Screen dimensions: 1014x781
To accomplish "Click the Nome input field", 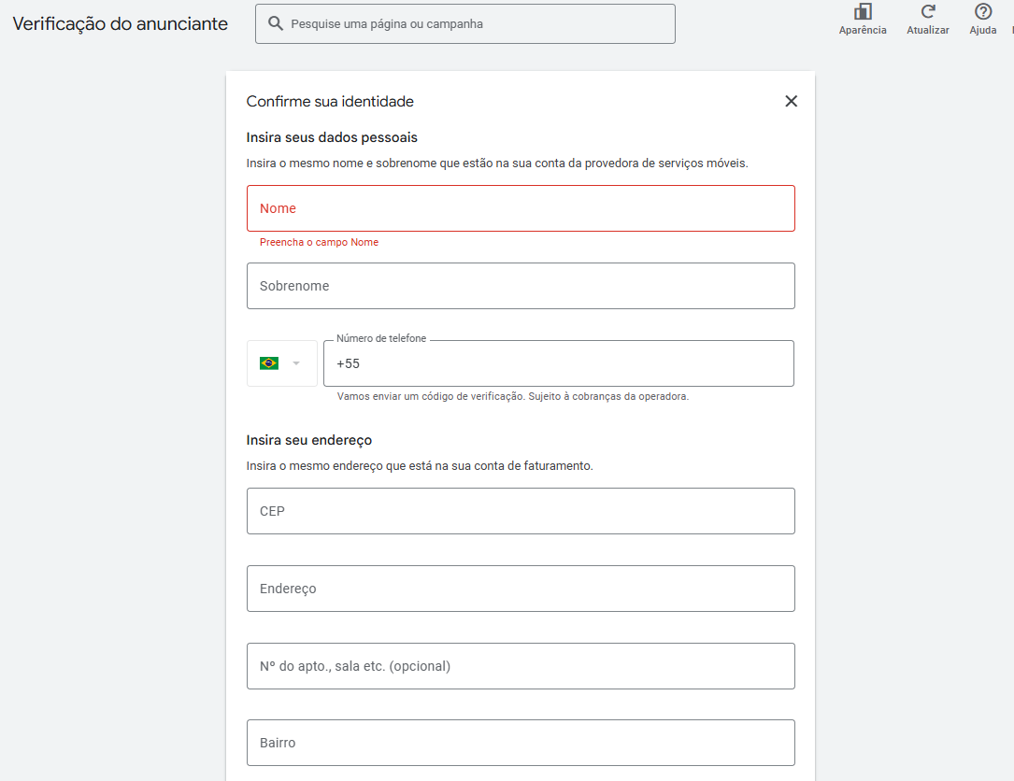I will 521,208.
